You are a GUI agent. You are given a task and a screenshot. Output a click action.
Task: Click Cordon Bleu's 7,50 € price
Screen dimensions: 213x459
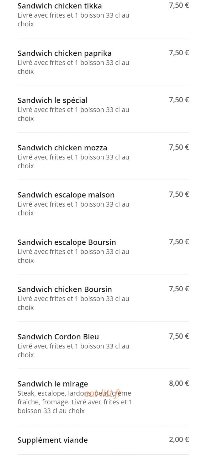coord(179,336)
